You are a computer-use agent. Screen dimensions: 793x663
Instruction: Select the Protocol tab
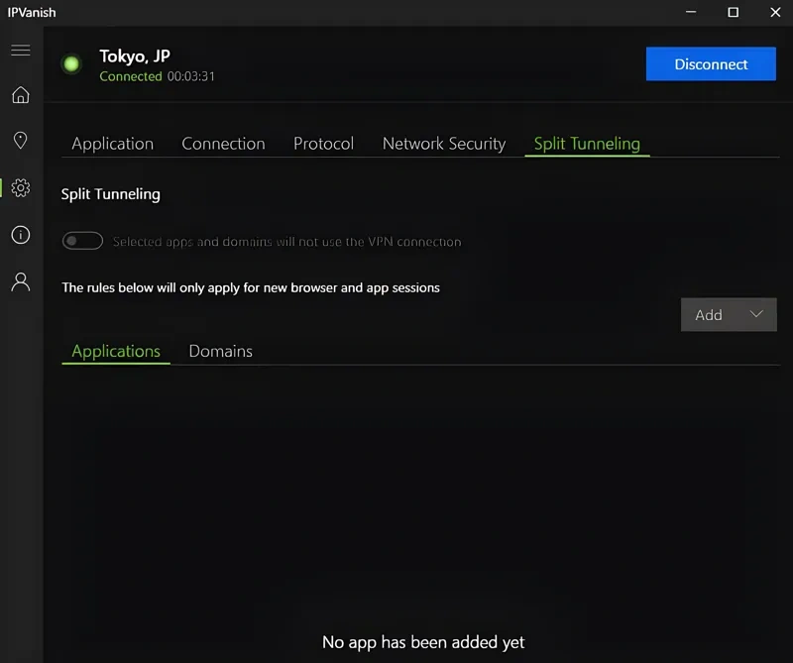click(x=323, y=144)
